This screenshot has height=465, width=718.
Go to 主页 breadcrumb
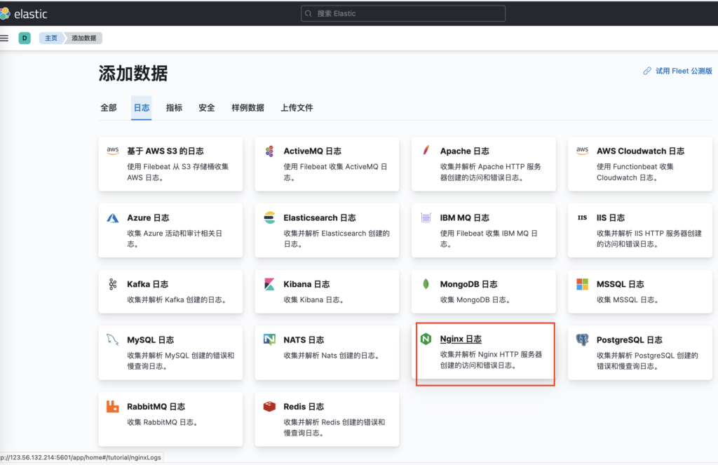pos(50,38)
